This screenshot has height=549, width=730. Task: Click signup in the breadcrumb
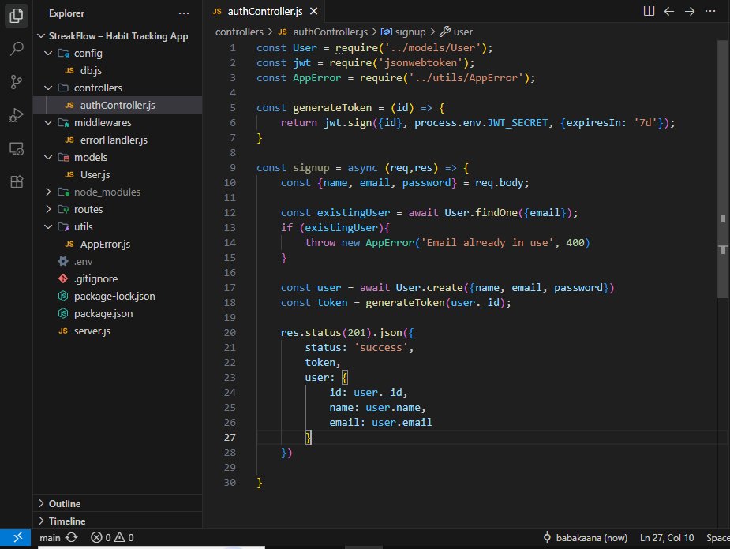(x=410, y=32)
